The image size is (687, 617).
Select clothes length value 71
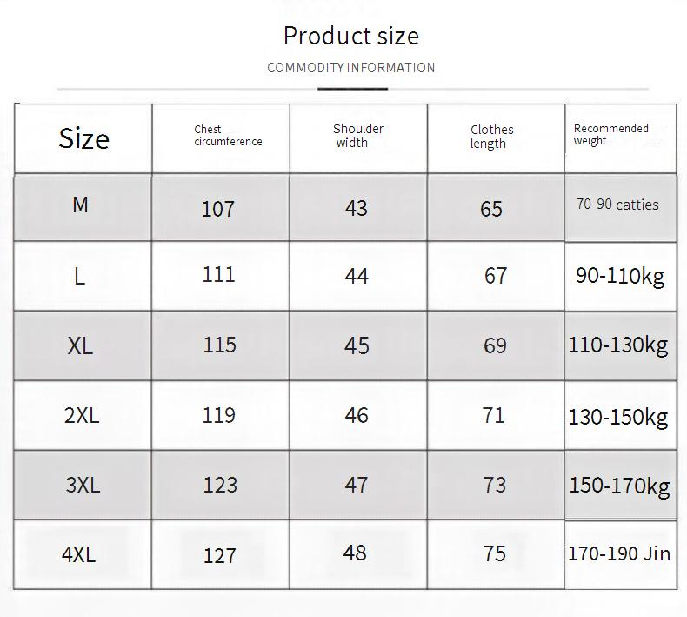(x=494, y=415)
